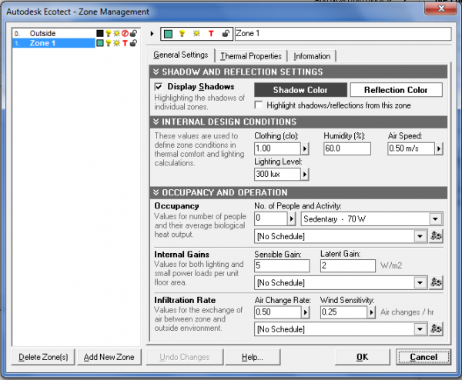Image resolution: width=462 pixels, height=380 pixels.
Task: Toggle red T thermal icon in zone header
Action: [x=211, y=34]
